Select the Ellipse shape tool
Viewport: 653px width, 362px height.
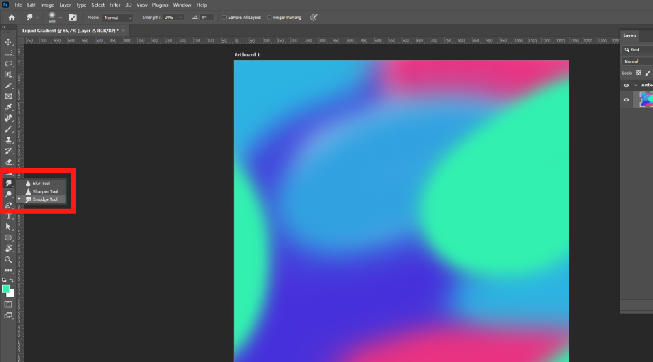(x=8, y=238)
